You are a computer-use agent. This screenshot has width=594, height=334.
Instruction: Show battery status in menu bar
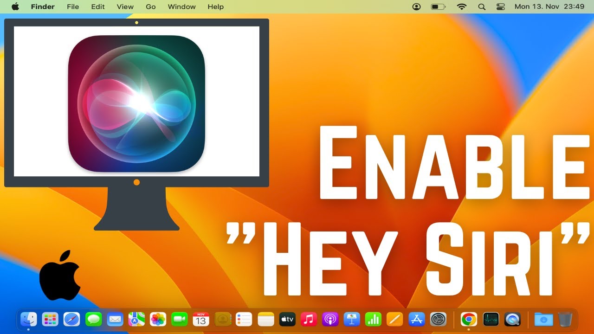tap(438, 6)
